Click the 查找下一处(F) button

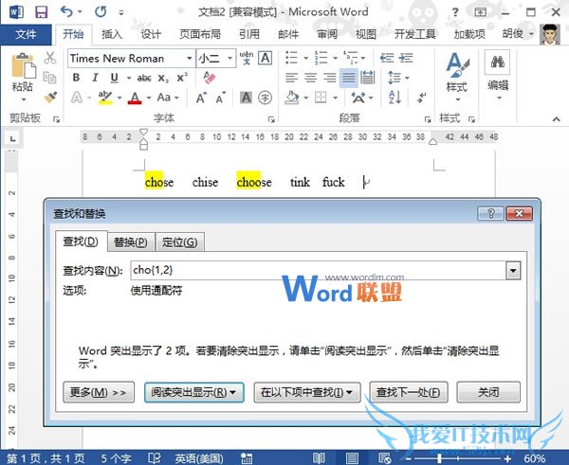[x=408, y=392]
